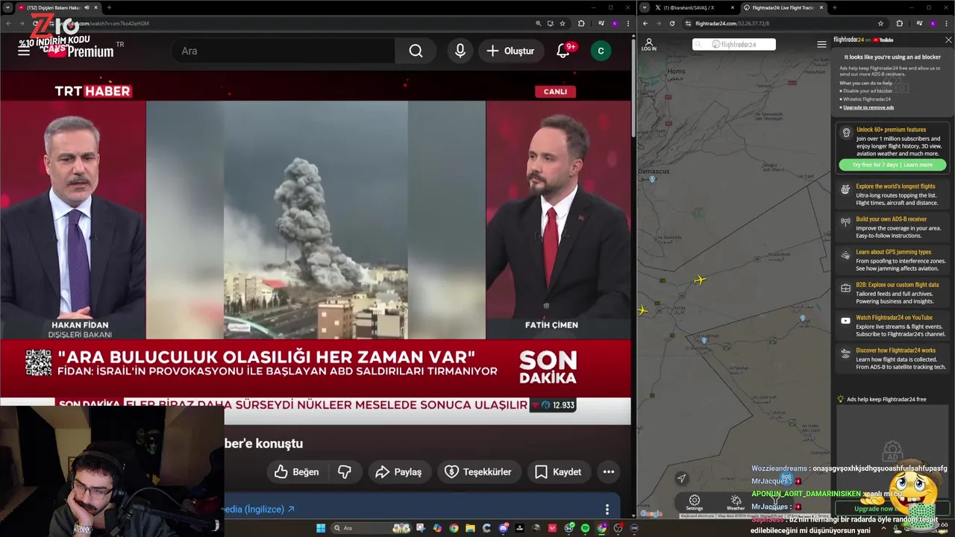Open Spotify from the taskbar
The width and height of the screenshot is (955, 537).
pos(585,528)
